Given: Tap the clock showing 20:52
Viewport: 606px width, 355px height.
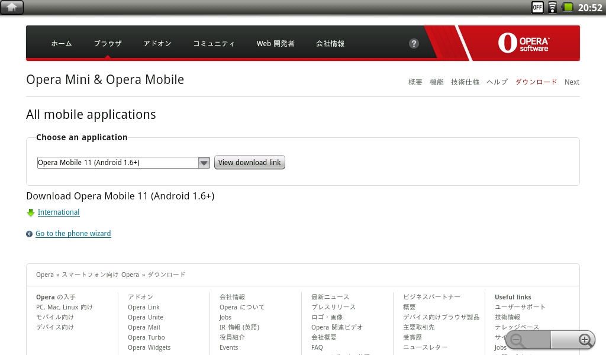Looking at the screenshot, I should click(x=590, y=7).
